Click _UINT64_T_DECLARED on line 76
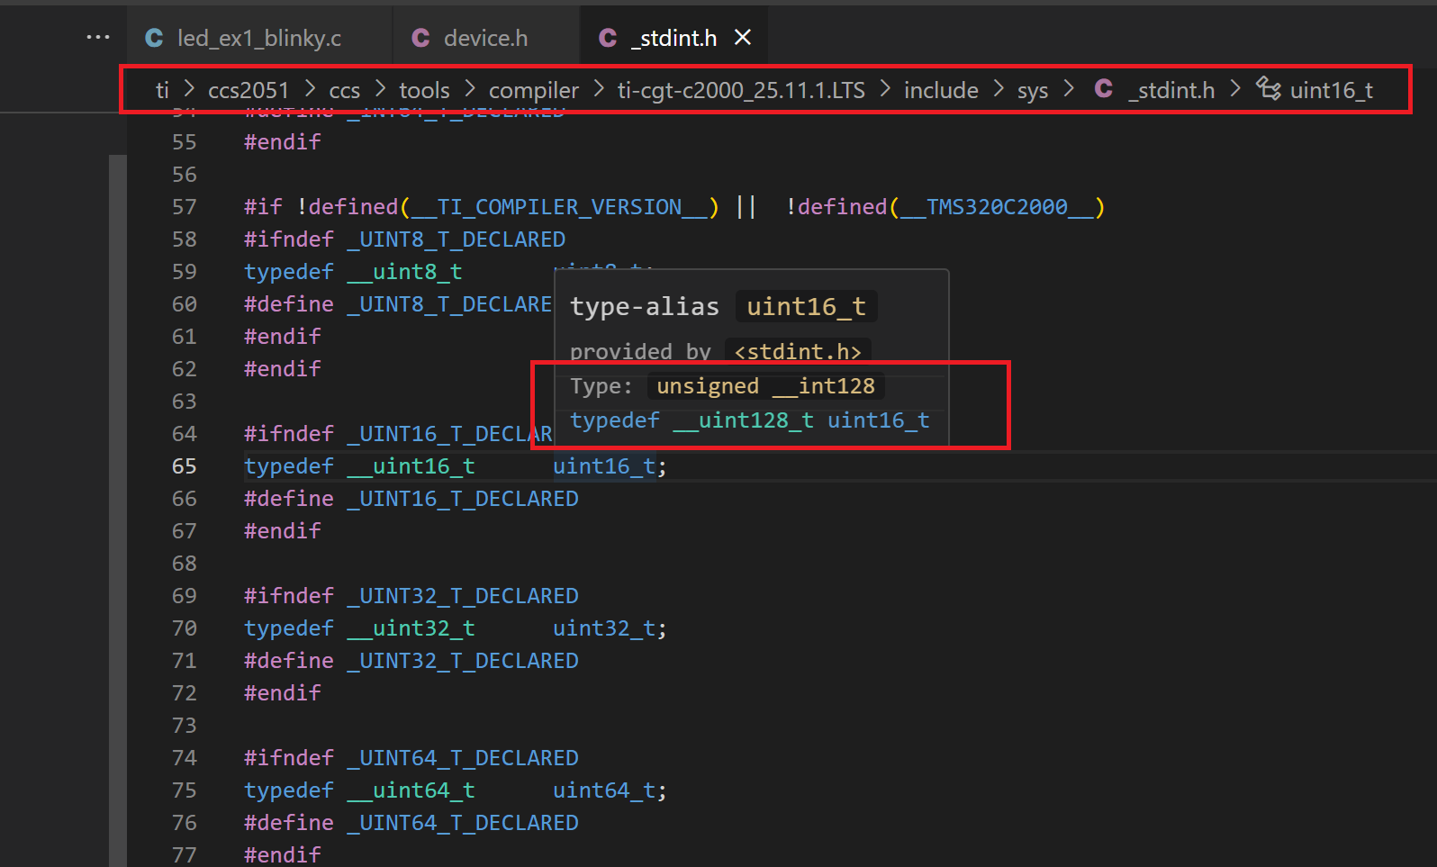1437x867 pixels. 463,823
